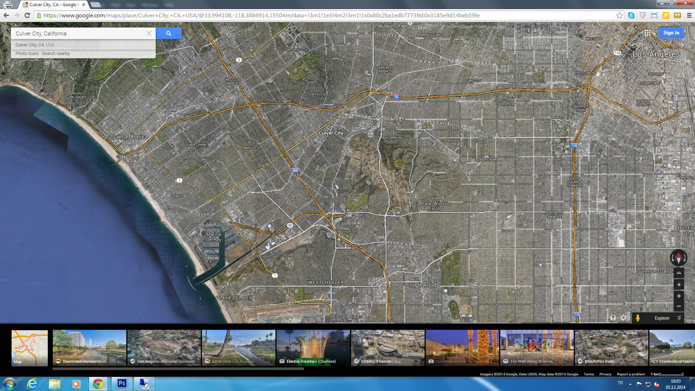Open Electric Fountain (Clueless) photo thumbnail

coord(313,348)
